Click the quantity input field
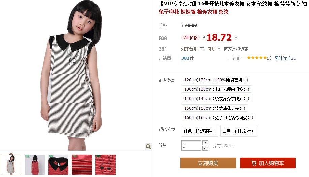The width and height of the screenshot is (309, 177). click(191, 146)
